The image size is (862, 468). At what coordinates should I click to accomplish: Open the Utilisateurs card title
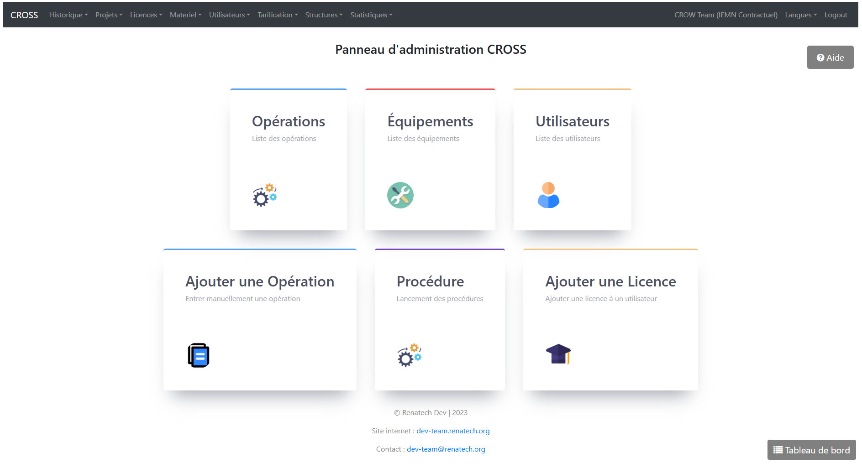(x=573, y=121)
